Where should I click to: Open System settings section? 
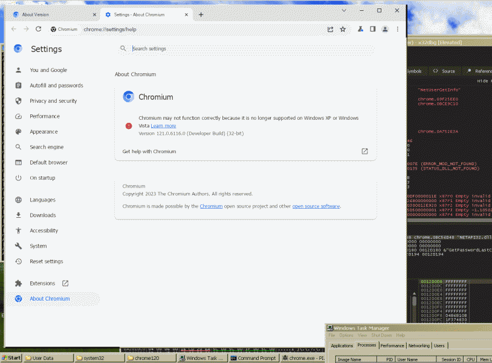point(38,246)
